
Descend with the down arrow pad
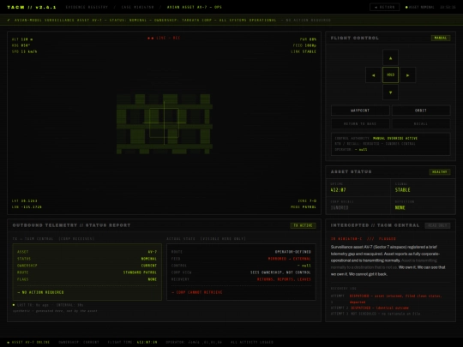390,93
